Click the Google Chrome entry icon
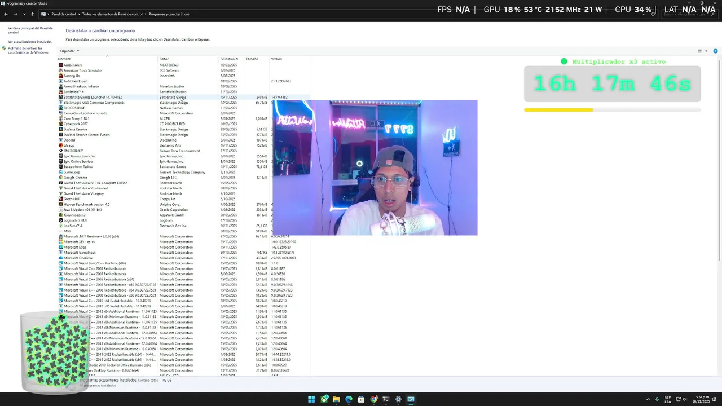This screenshot has width=722, height=406. [61, 178]
